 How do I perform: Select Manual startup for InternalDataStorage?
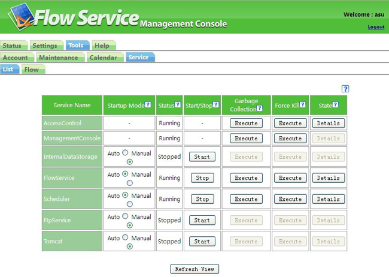pyautogui.click(x=129, y=162)
